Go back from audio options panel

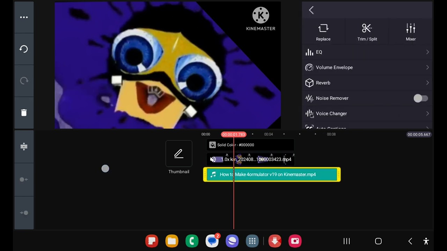pos(311,10)
